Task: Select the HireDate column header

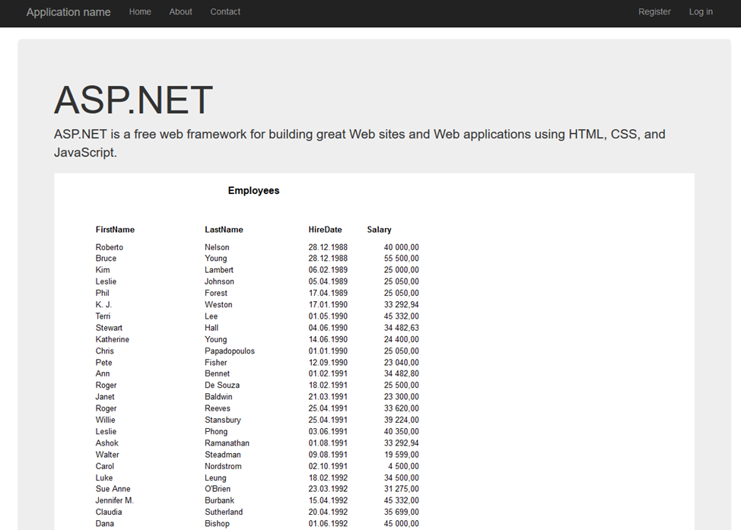Action: [325, 230]
